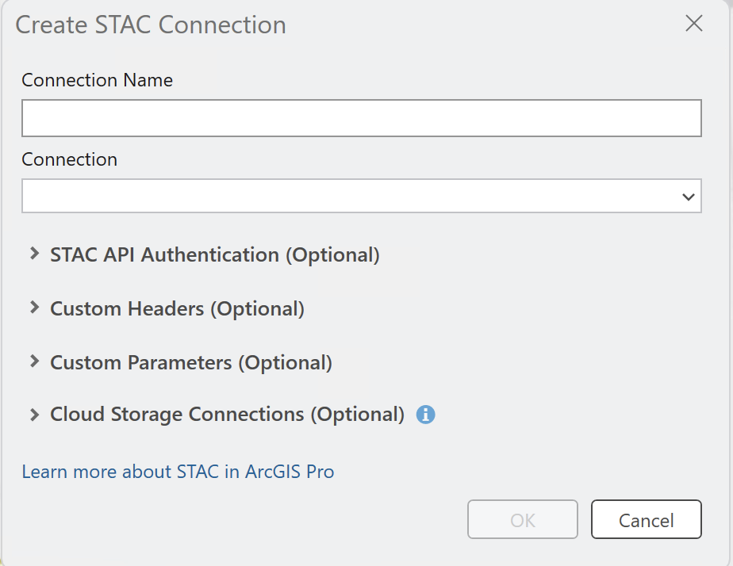Click the Cancel button
Image resolution: width=733 pixels, height=566 pixels.
[x=646, y=519]
